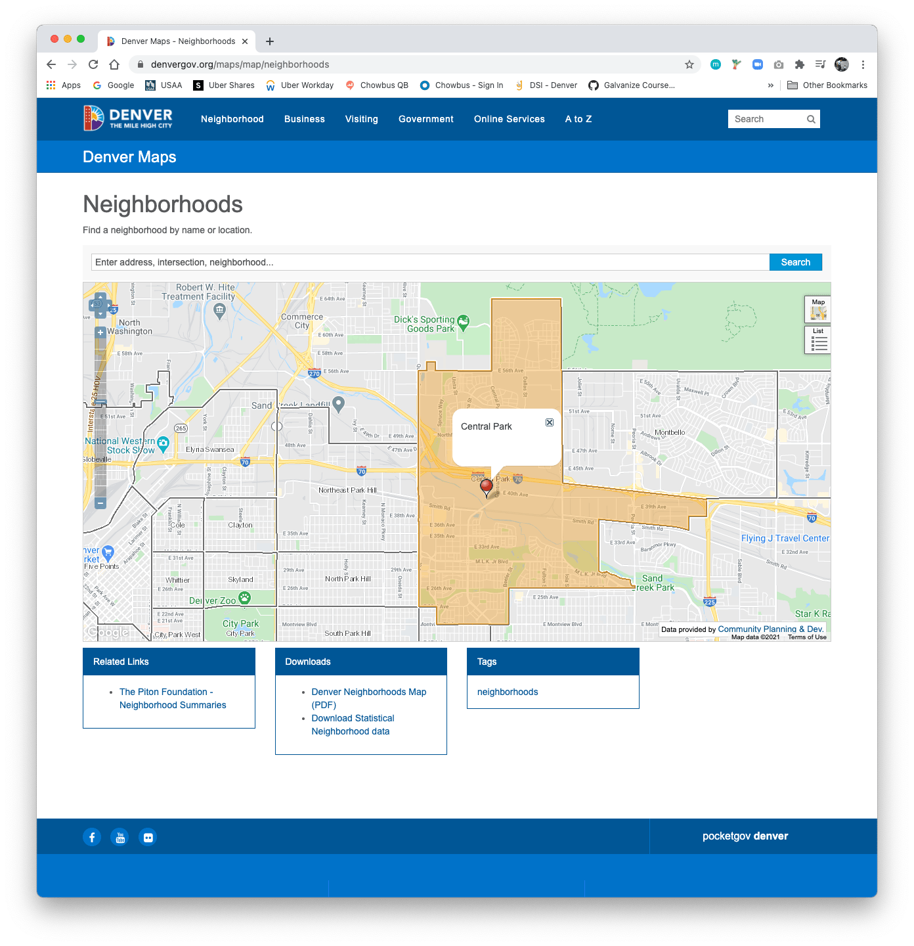Open the Google bookmark
Viewport: 914px width, 946px height.
pos(114,85)
